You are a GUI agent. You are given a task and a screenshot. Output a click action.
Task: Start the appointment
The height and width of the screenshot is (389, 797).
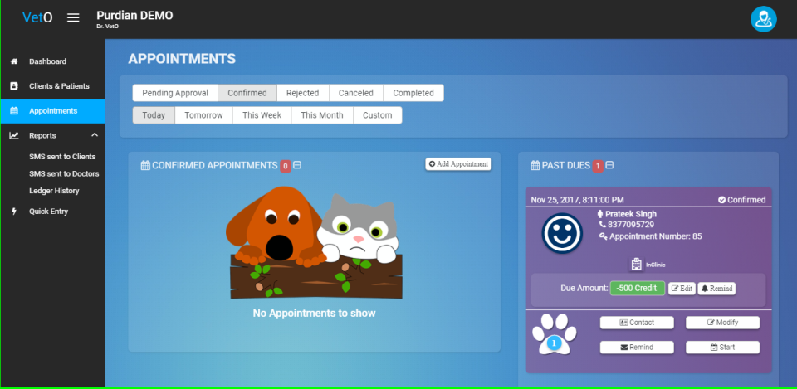click(x=723, y=348)
